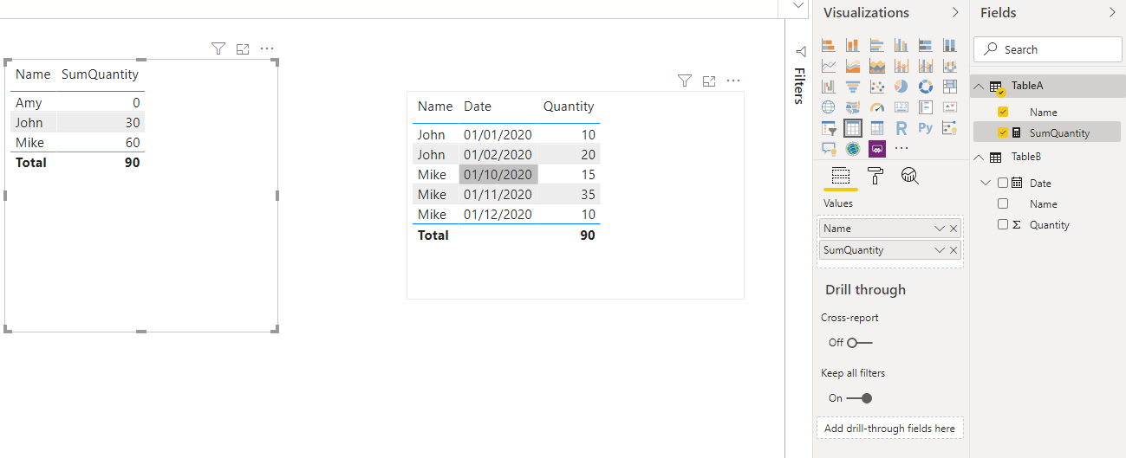Select the Stacked column chart visual
Image resolution: width=1126 pixels, height=458 pixels.
(852, 45)
